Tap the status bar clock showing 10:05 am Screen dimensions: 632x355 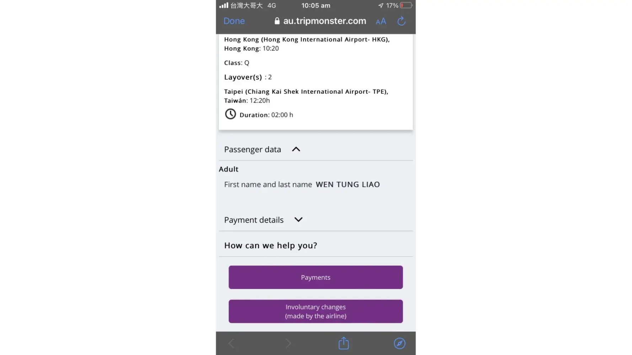tap(316, 5)
